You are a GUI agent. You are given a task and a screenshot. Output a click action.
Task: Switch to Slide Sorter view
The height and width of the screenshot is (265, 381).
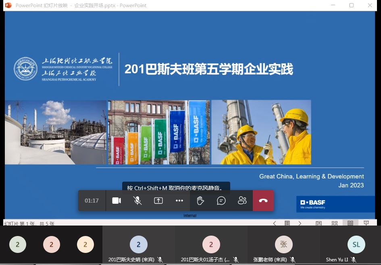pyautogui.click(x=335, y=223)
